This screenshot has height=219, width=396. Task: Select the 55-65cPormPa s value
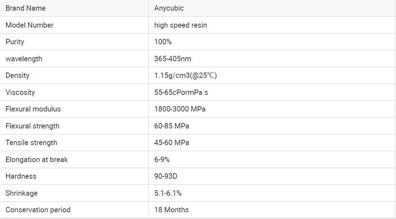pyautogui.click(x=181, y=92)
